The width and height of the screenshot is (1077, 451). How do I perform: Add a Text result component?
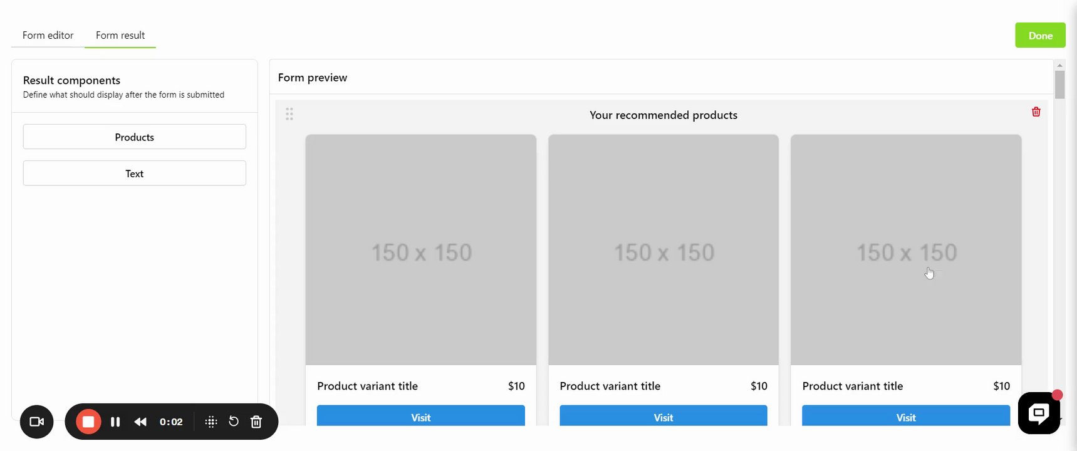[x=134, y=174]
